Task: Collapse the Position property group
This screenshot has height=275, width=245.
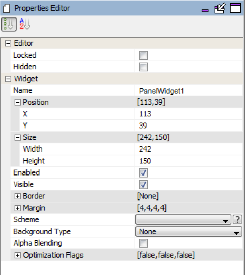Action: pos(17,102)
